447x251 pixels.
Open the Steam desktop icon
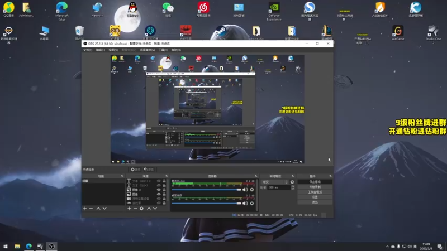point(221,33)
